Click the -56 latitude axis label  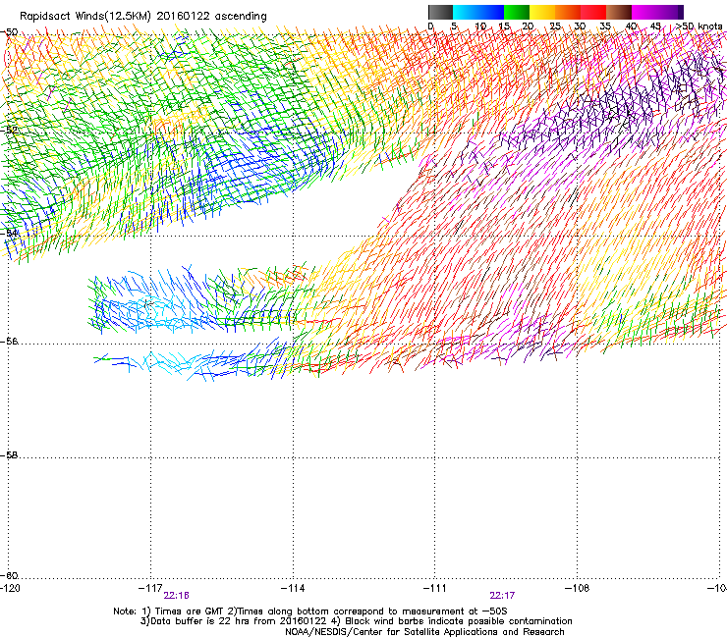pos(9,341)
